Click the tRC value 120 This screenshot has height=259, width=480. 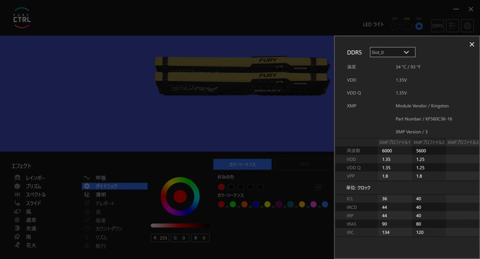tap(429, 232)
